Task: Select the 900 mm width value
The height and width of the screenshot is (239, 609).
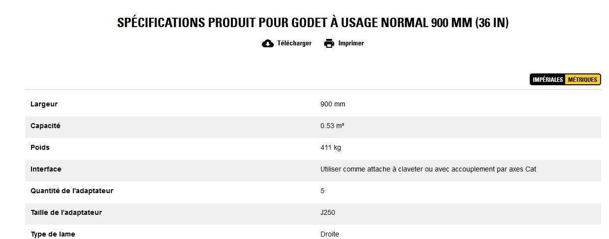Action: (333, 104)
